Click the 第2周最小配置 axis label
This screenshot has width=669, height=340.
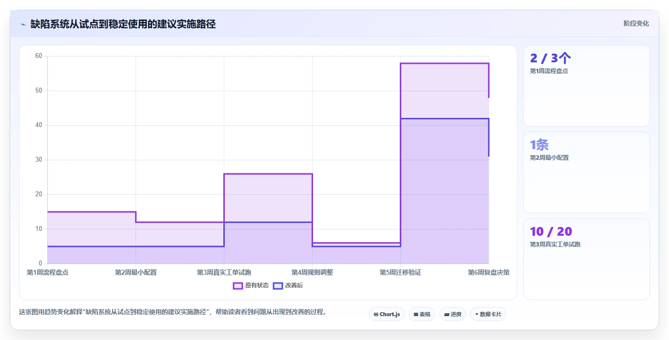tap(136, 272)
